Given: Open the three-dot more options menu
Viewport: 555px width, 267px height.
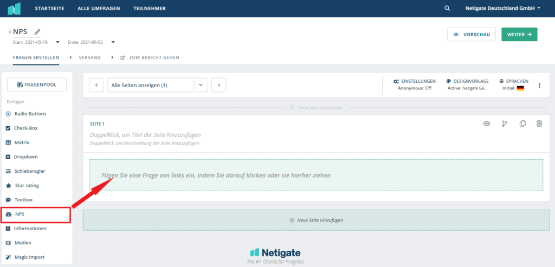Looking at the screenshot, I should pyautogui.click(x=539, y=85).
